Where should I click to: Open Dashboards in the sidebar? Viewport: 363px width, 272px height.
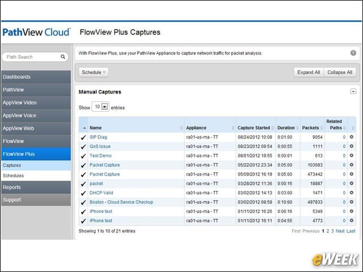coord(36,77)
